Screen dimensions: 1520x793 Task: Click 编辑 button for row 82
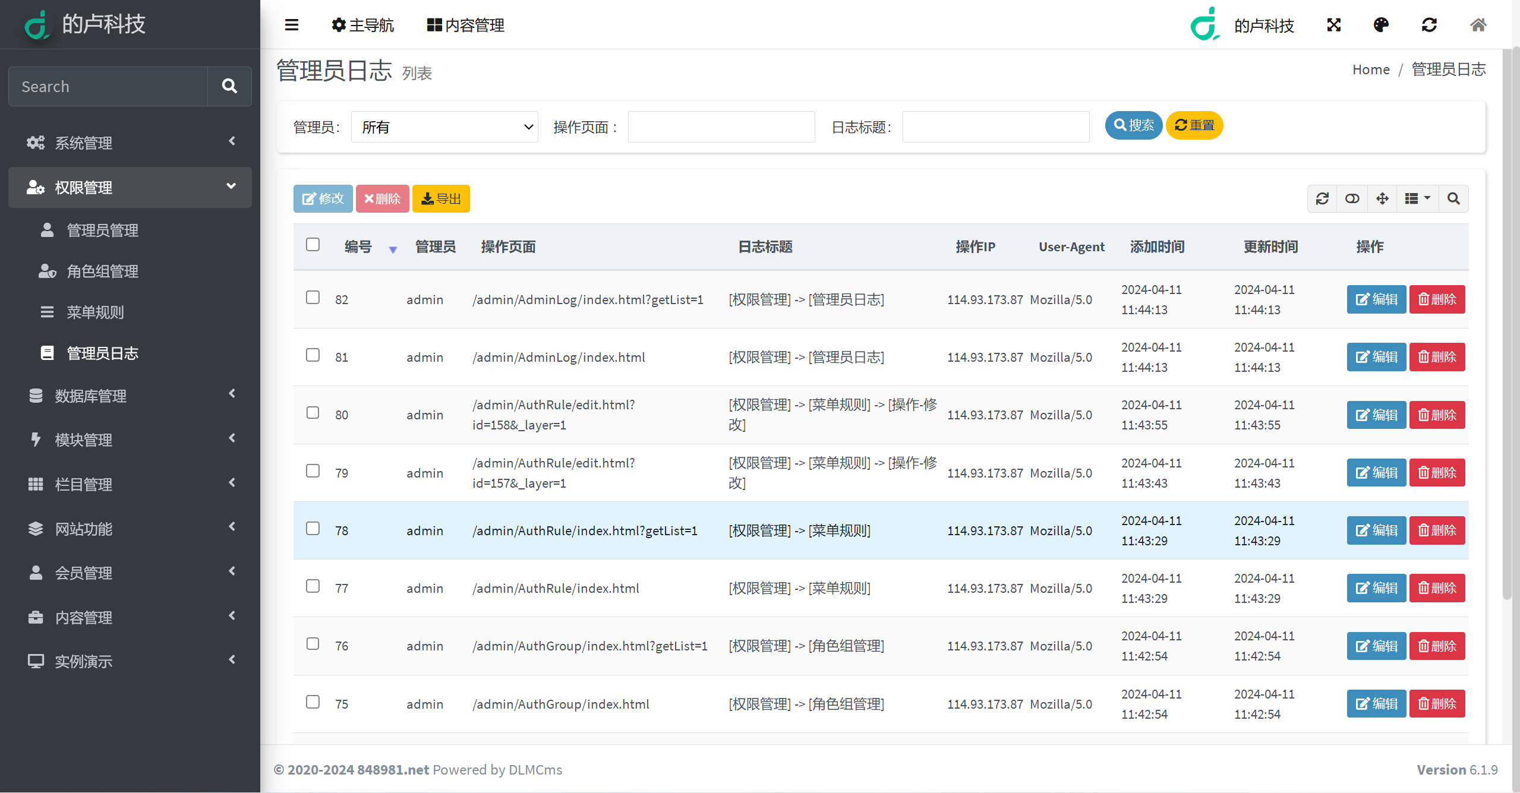click(x=1376, y=299)
